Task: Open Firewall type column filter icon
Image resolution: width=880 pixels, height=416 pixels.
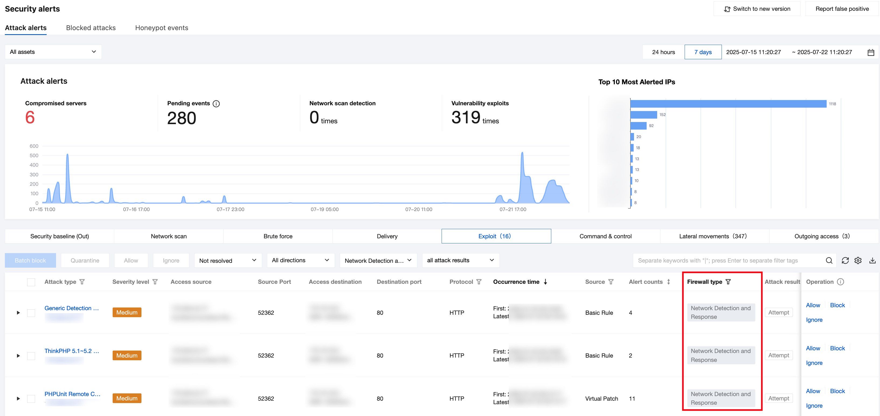Action: click(x=728, y=282)
